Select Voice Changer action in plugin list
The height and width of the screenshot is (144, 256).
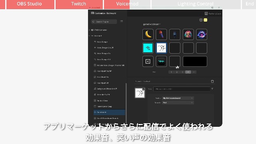coord(102,42)
